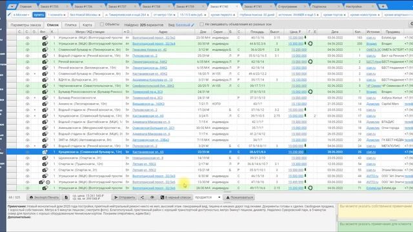Open address link Симферопольский бул.
Image resolution: width=413 pixels, height=232 pixels.
[x=153, y=86]
